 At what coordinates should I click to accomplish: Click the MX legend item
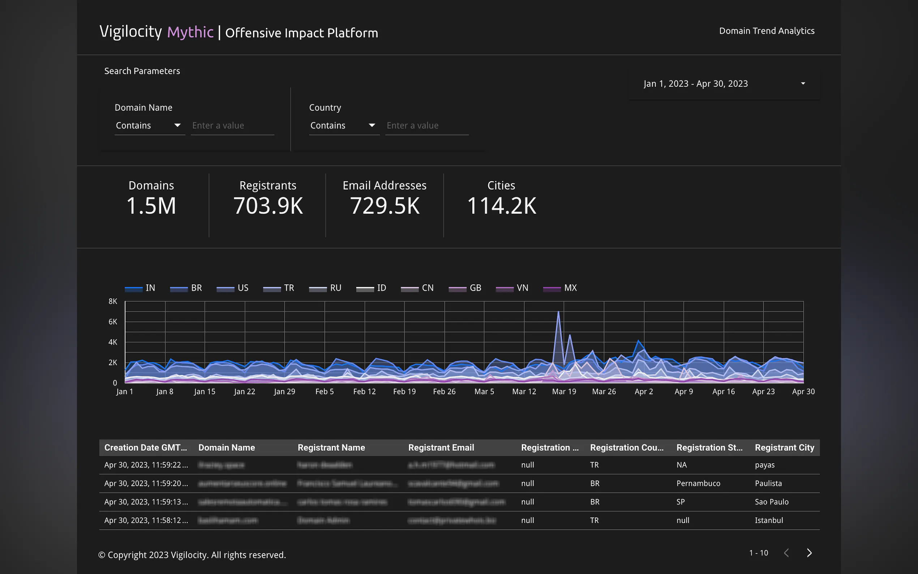pyautogui.click(x=570, y=288)
